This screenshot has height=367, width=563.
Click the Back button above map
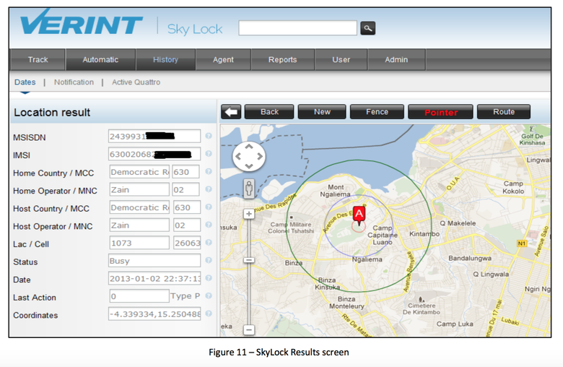point(269,112)
